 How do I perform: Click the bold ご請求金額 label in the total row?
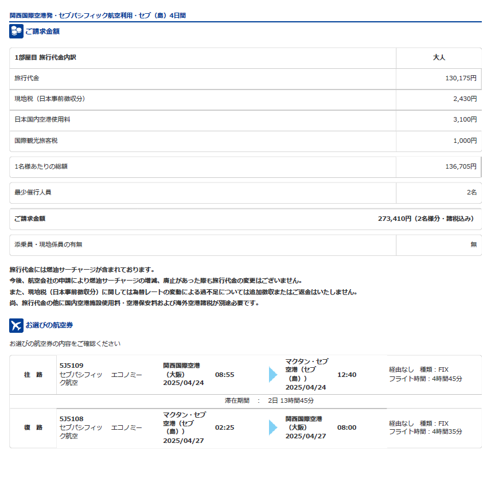(x=30, y=219)
